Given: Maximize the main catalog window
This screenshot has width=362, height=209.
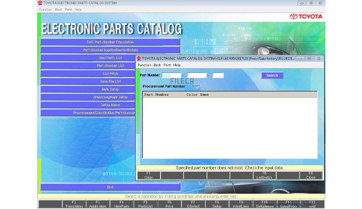Looking at the screenshot, I should [x=311, y=3].
